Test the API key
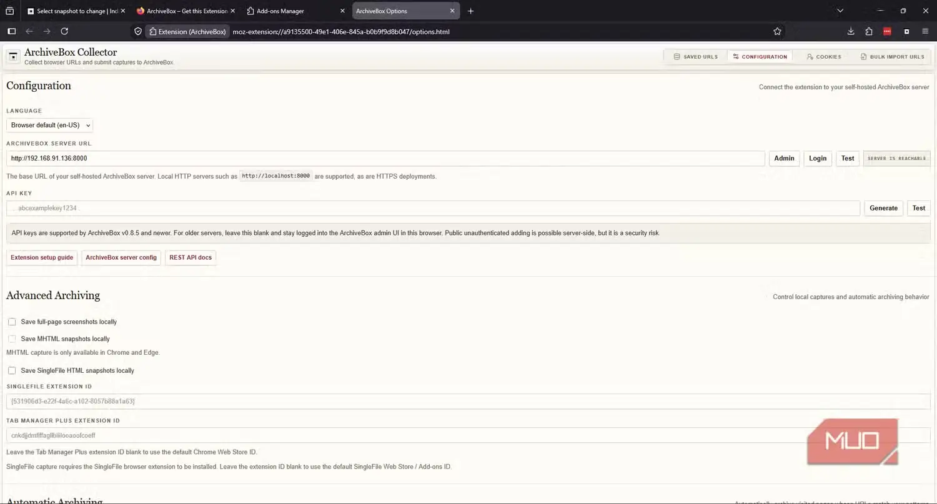Image resolution: width=937 pixels, height=504 pixels. [918, 208]
